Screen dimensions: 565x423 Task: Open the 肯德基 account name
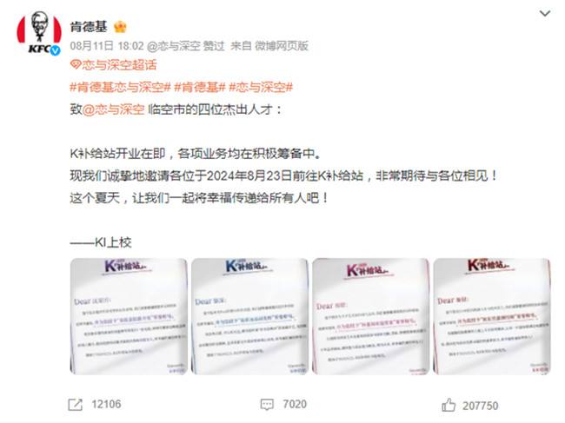tap(89, 27)
